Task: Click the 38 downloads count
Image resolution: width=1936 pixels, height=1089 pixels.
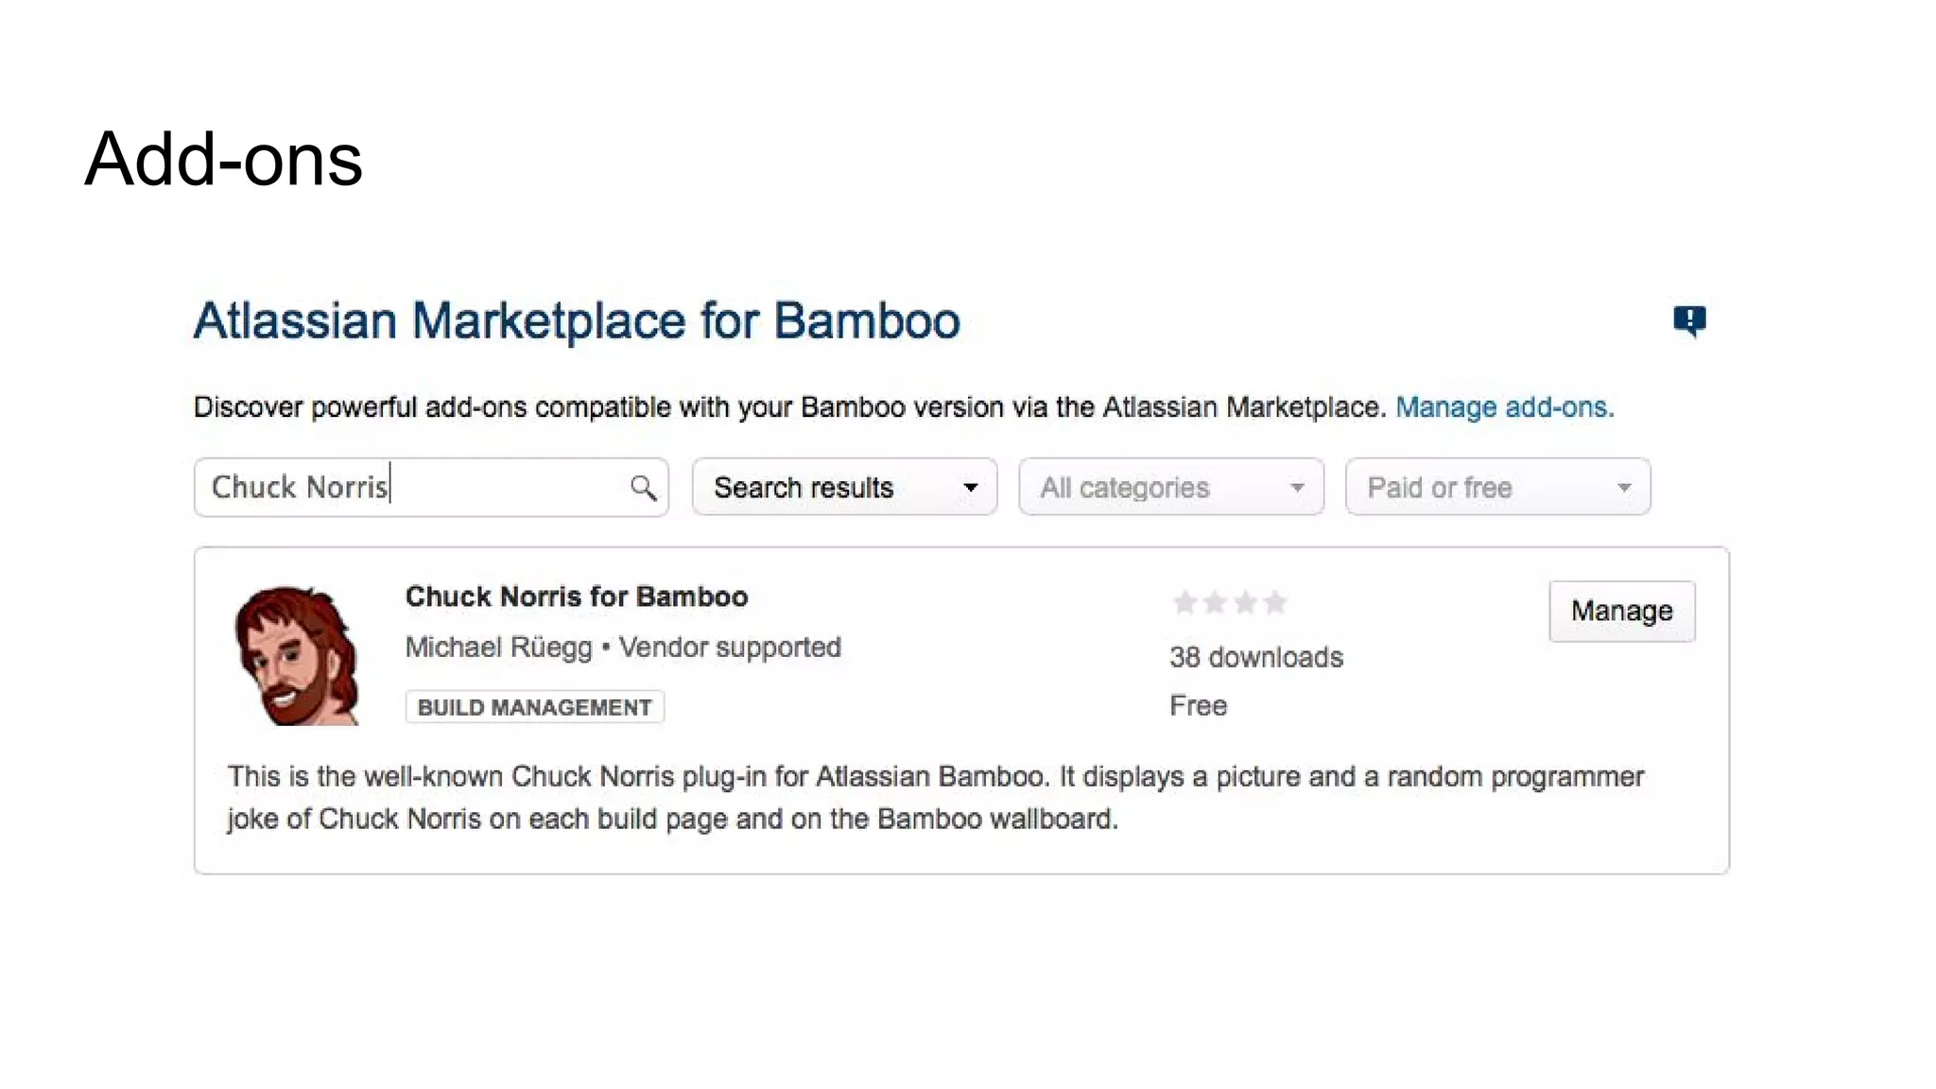Action: (x=1256, y=657)
